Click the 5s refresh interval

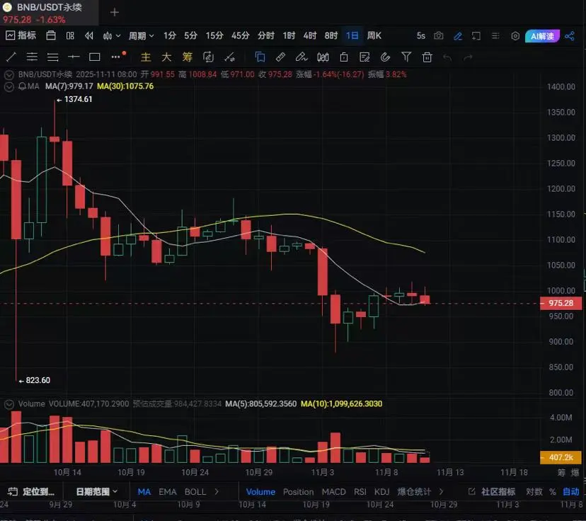pyautogui.click(x=421, y=35)
